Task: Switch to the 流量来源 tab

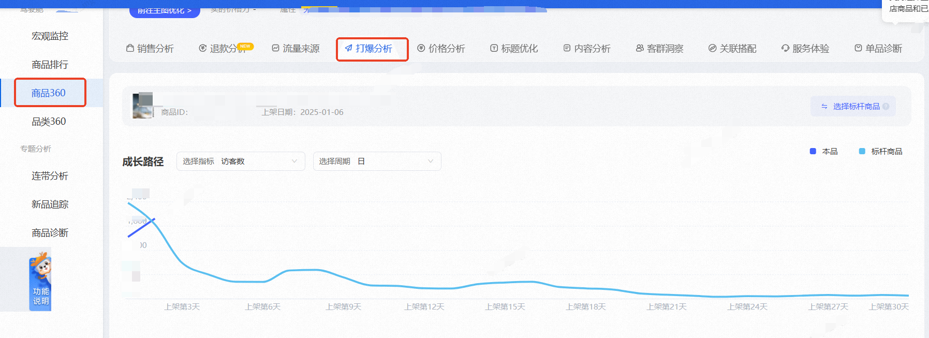Action: click(296, 48)
